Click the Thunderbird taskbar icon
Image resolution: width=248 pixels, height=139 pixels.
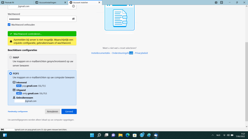click(x=156, y=135)
